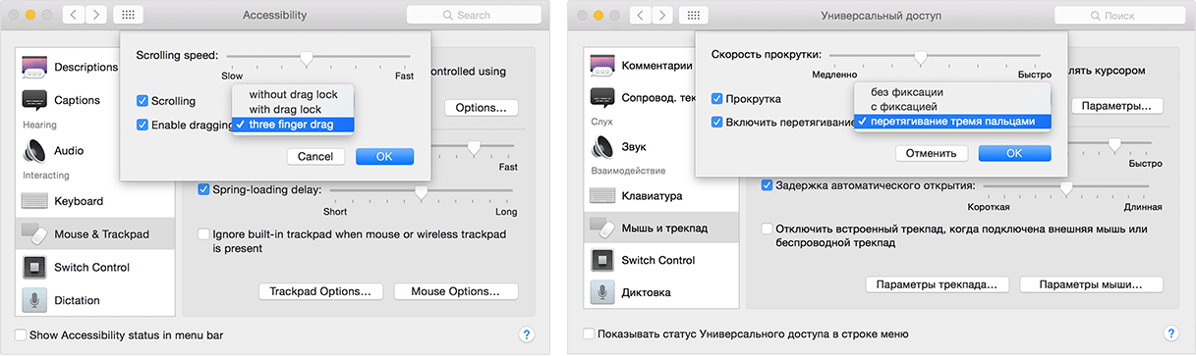
Task: Open help in the Accessibility window
Action: coord(526,334)
